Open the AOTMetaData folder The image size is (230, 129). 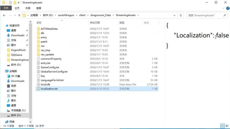[49, 29]
